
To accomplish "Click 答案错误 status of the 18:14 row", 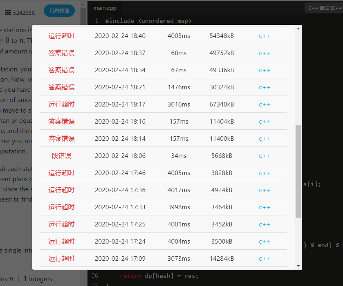I will click(x=61, y=139).
